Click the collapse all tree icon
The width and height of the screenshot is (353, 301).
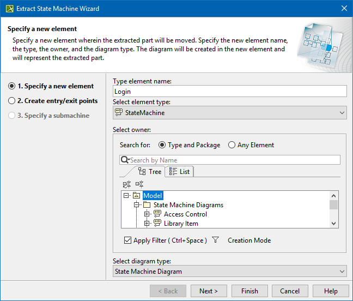pos(139,184)
